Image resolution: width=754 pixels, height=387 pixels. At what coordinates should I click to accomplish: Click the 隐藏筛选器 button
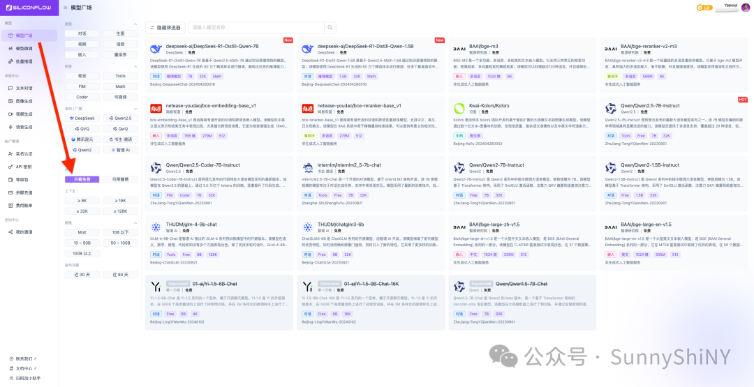(x=165, y=28)
